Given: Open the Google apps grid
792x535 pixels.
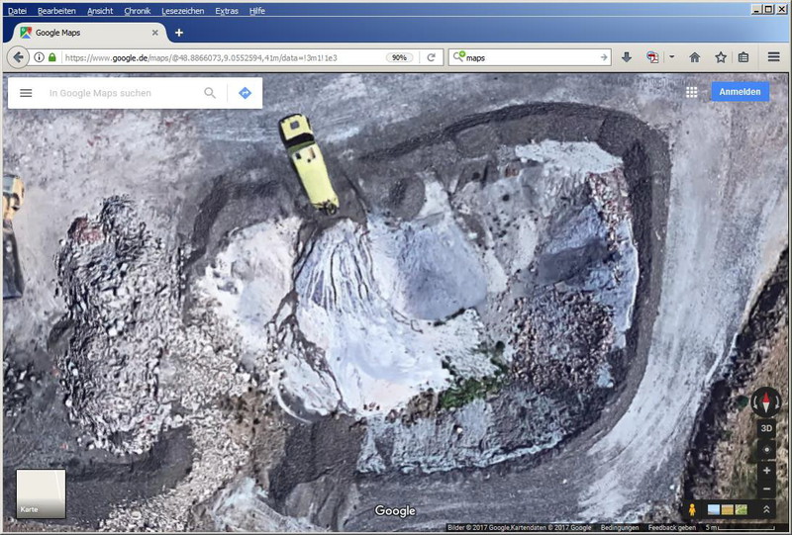Looking at the screenshot, I should pos(691,92).
